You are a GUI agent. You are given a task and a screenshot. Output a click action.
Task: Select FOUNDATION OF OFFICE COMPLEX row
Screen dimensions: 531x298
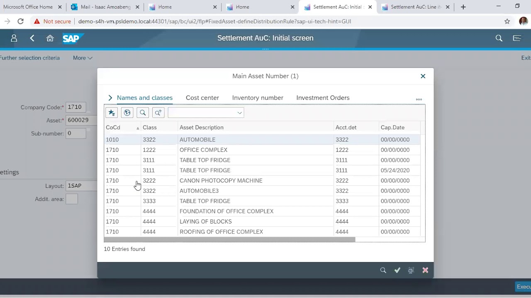(x=262, y=211)
